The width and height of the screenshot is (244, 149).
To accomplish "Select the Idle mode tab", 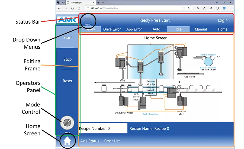I will (x=178, y=29).
